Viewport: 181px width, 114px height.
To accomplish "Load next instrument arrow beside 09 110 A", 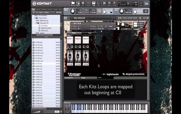I will [115, 23].
